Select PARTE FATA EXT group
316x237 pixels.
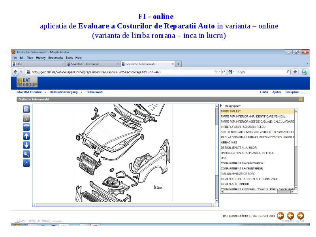pyautogui.click(x=258, y=111)
